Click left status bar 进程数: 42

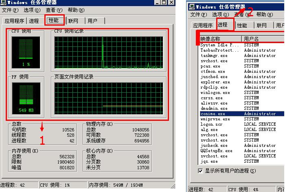pyautogui.click(x=19, y=185)
